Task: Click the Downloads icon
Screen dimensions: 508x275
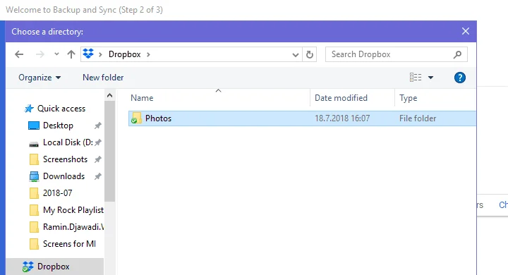Action: click(x=34, y=176)
